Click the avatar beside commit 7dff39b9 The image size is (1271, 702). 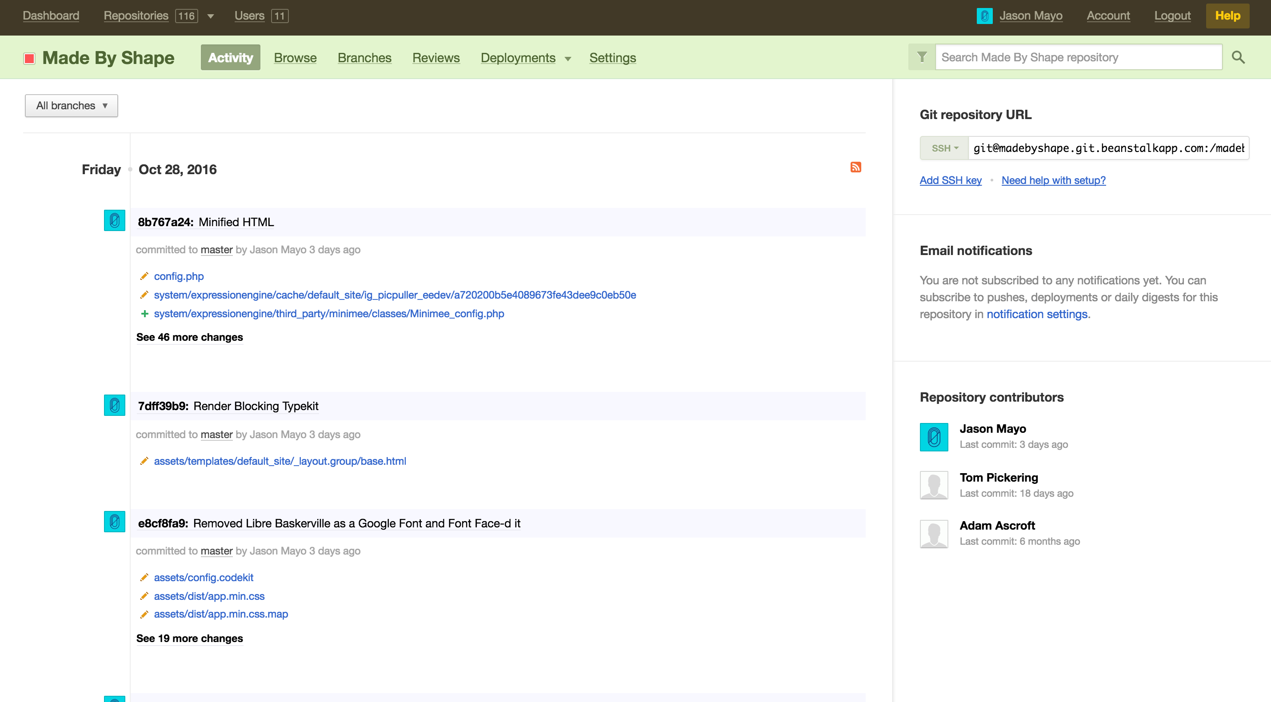(x=115, y=405)
